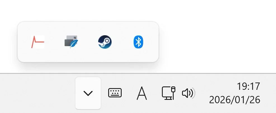The height and width of the screenshot is (113, 276).
Task: Open the volume control via the sound icon
Action: 189,93
